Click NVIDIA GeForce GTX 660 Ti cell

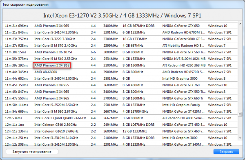183,98
